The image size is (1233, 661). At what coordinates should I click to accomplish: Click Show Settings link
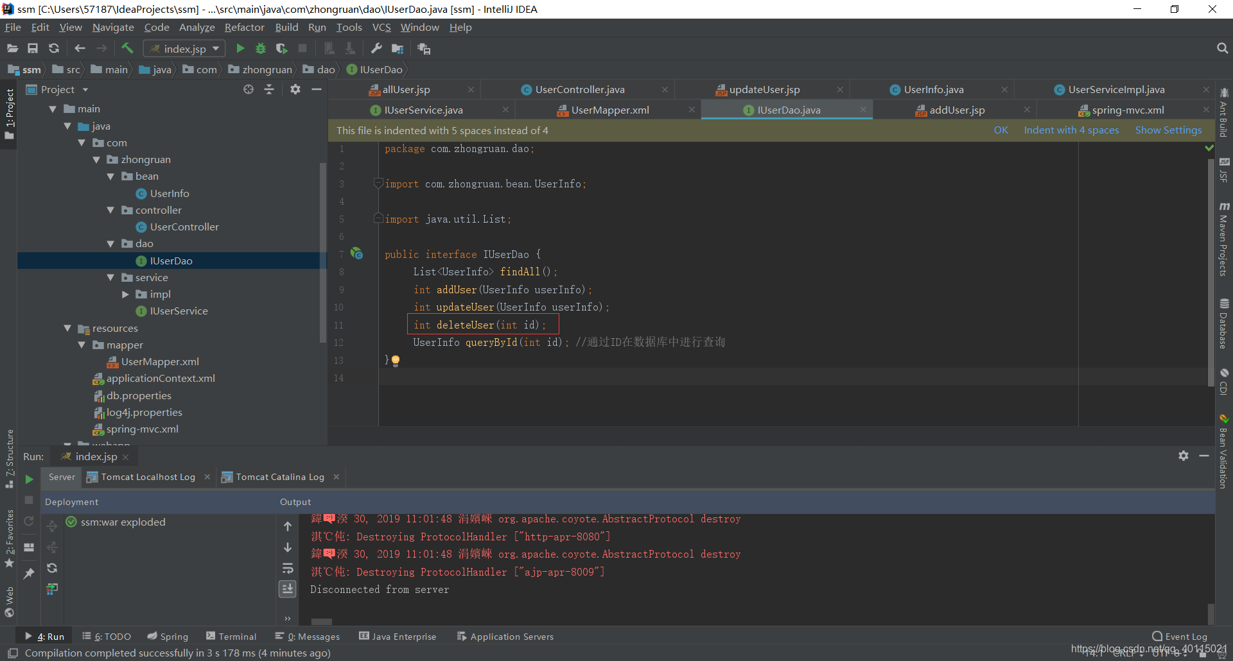point(1168,130)
